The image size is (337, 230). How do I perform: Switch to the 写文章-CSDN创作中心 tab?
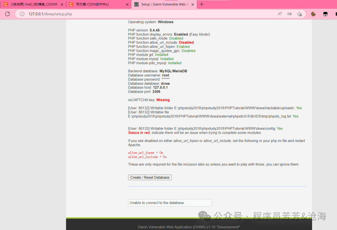point(99,4)
